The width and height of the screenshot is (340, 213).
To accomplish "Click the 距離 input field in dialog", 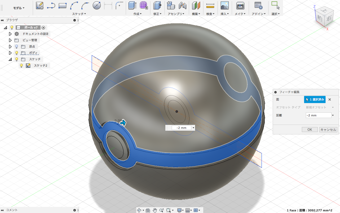I will (318, 115).
